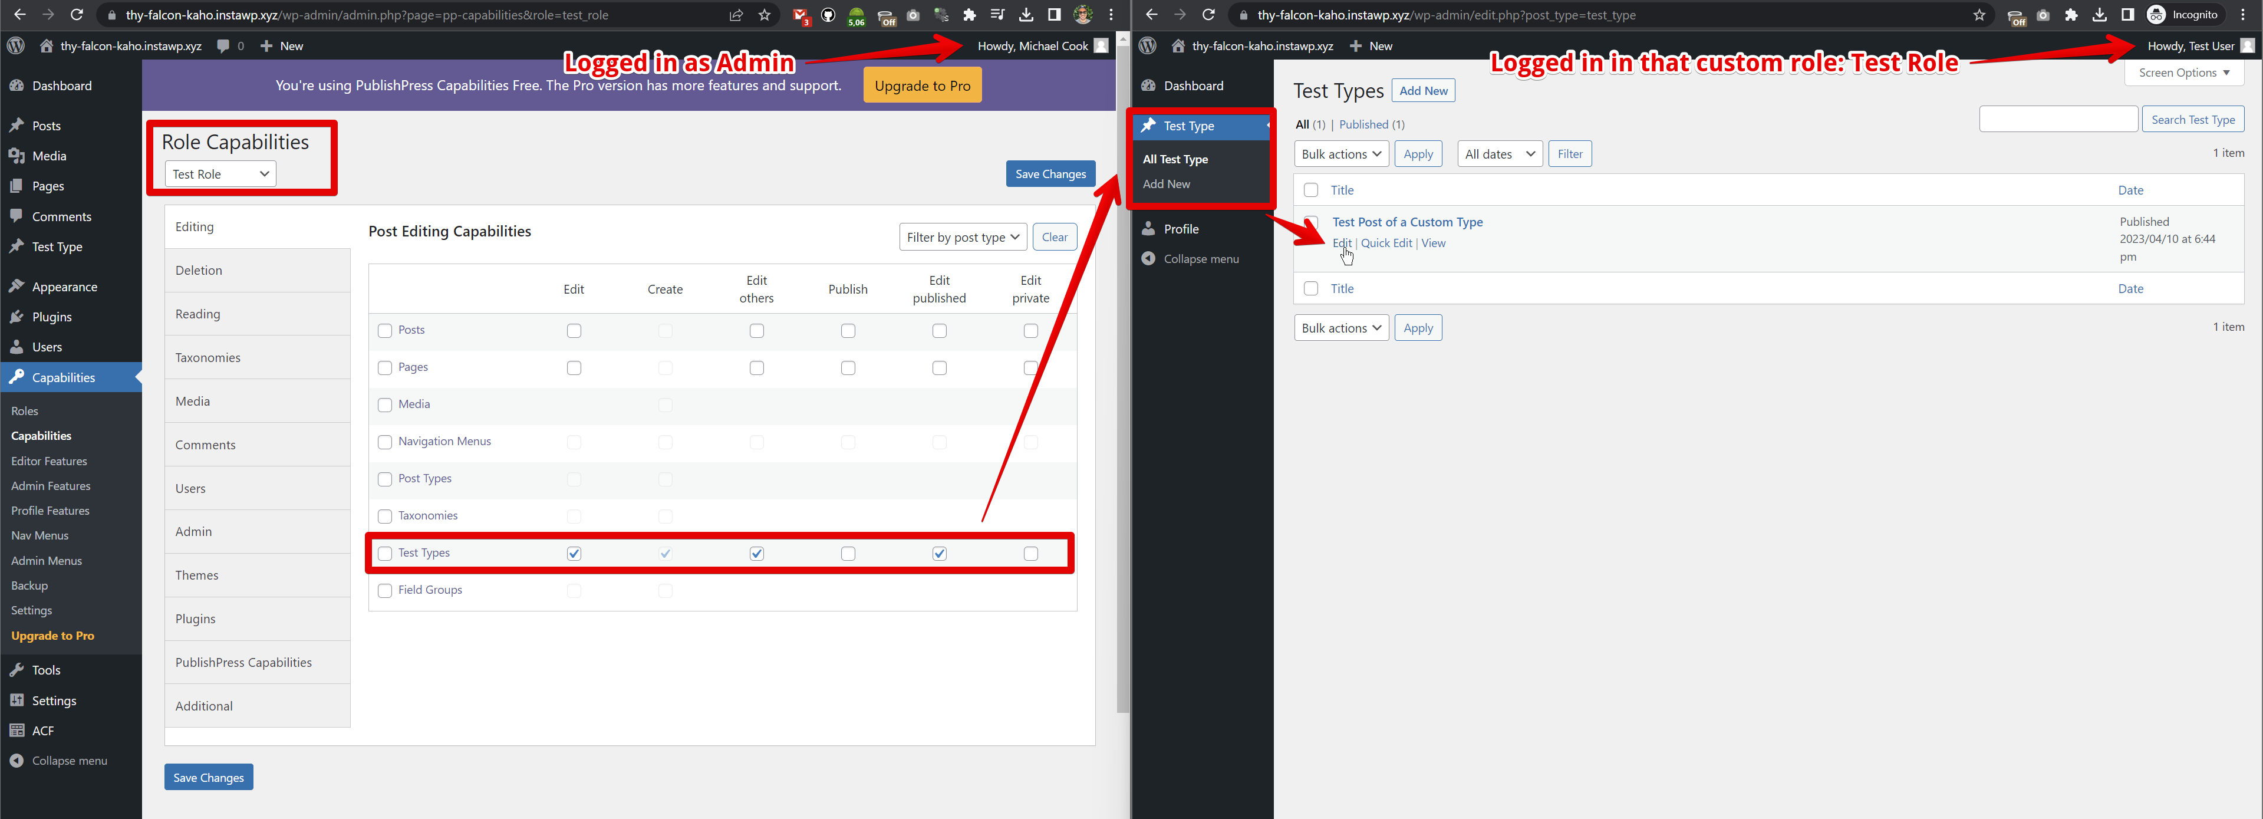Open the Filter by post type dropdown
This screenshot has width=2263, height=819.
coord(962,236)
